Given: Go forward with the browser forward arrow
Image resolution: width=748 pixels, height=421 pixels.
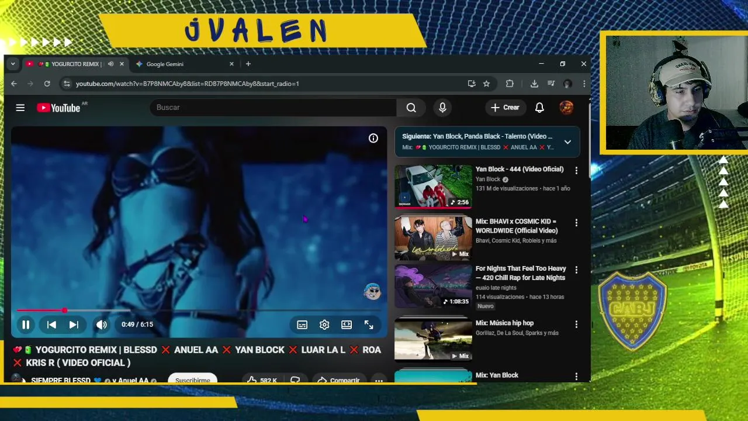Looking at the screenshot, I should pos(30,84).
